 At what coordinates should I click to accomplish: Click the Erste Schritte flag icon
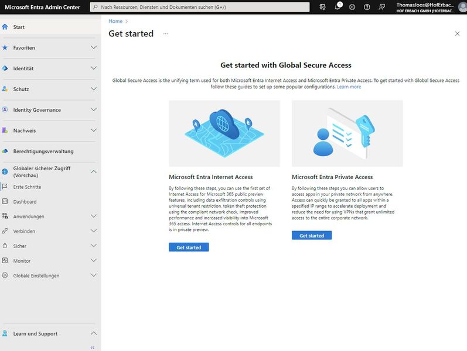click(5, 187)
